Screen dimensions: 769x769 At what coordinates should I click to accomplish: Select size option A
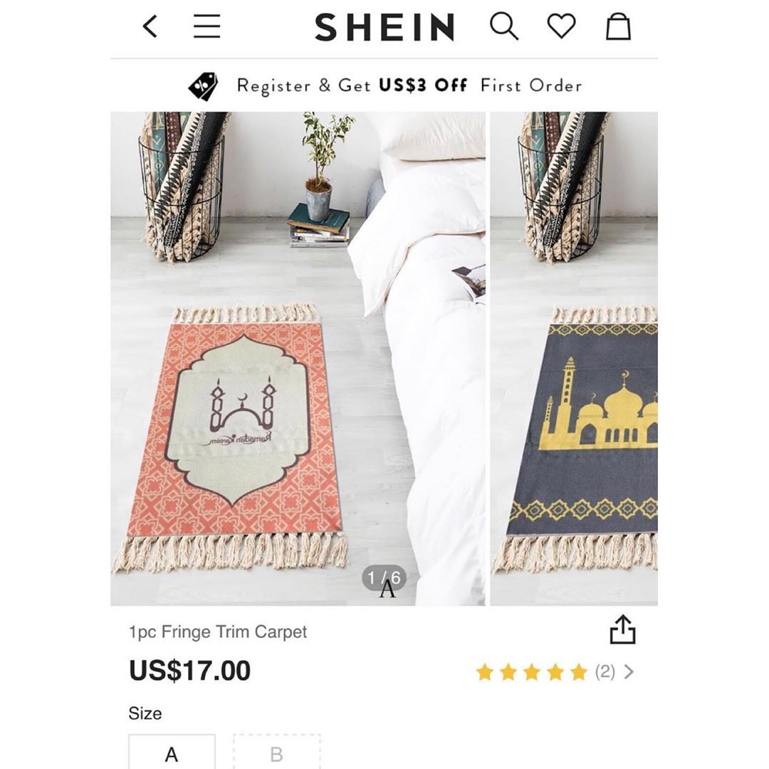pyautogui.click(x=172, y=753)
